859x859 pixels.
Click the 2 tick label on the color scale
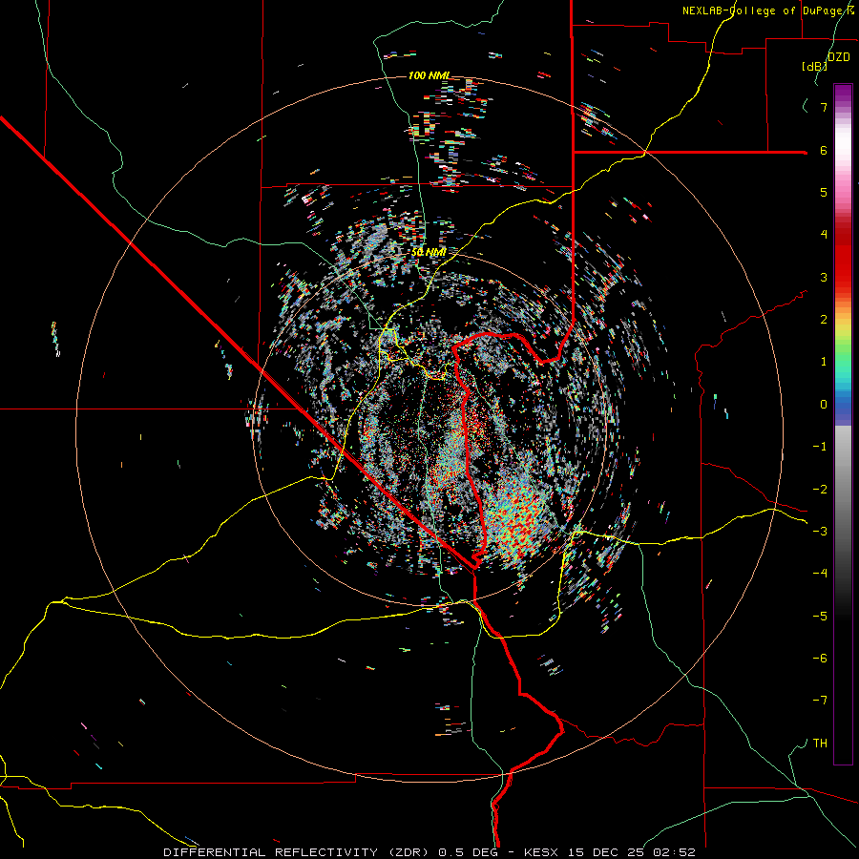pos(824,320)
